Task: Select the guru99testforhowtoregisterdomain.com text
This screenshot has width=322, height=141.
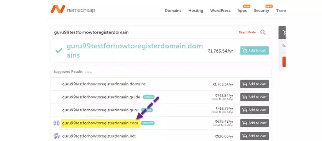Action: coord(100,123)
